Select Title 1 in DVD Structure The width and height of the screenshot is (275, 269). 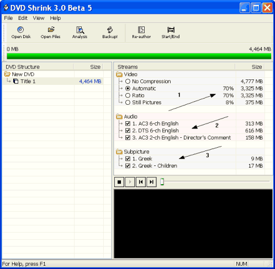coord(28,82)
